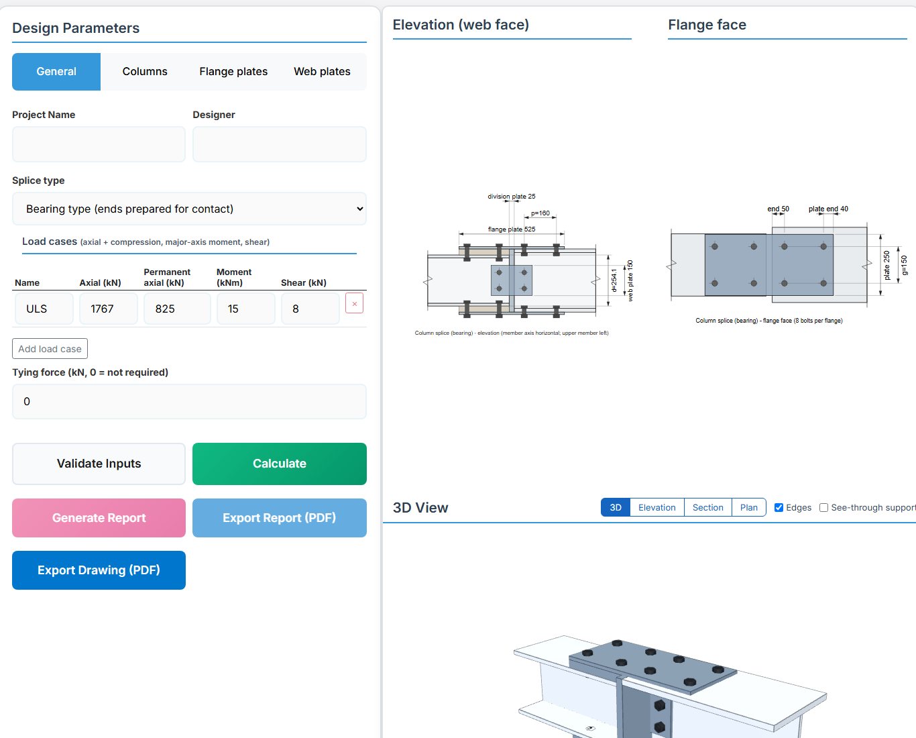
Task: Click Add load case button
Action: [x=50, y=349]
